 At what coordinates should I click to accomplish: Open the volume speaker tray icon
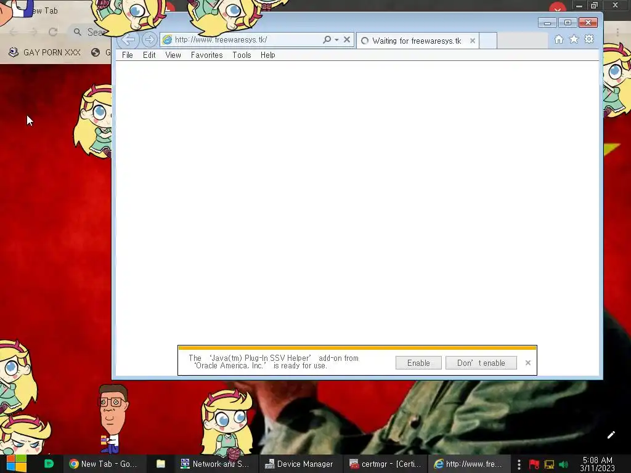[563, 464]
